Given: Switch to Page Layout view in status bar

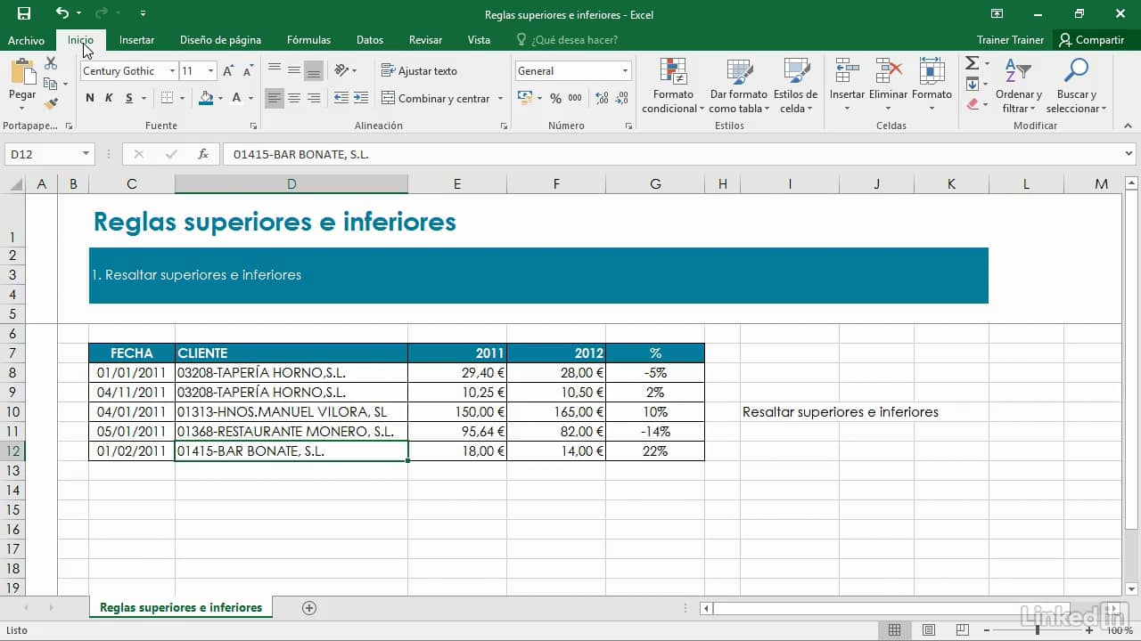Looking at the screenshot, I should pos(929,630).
